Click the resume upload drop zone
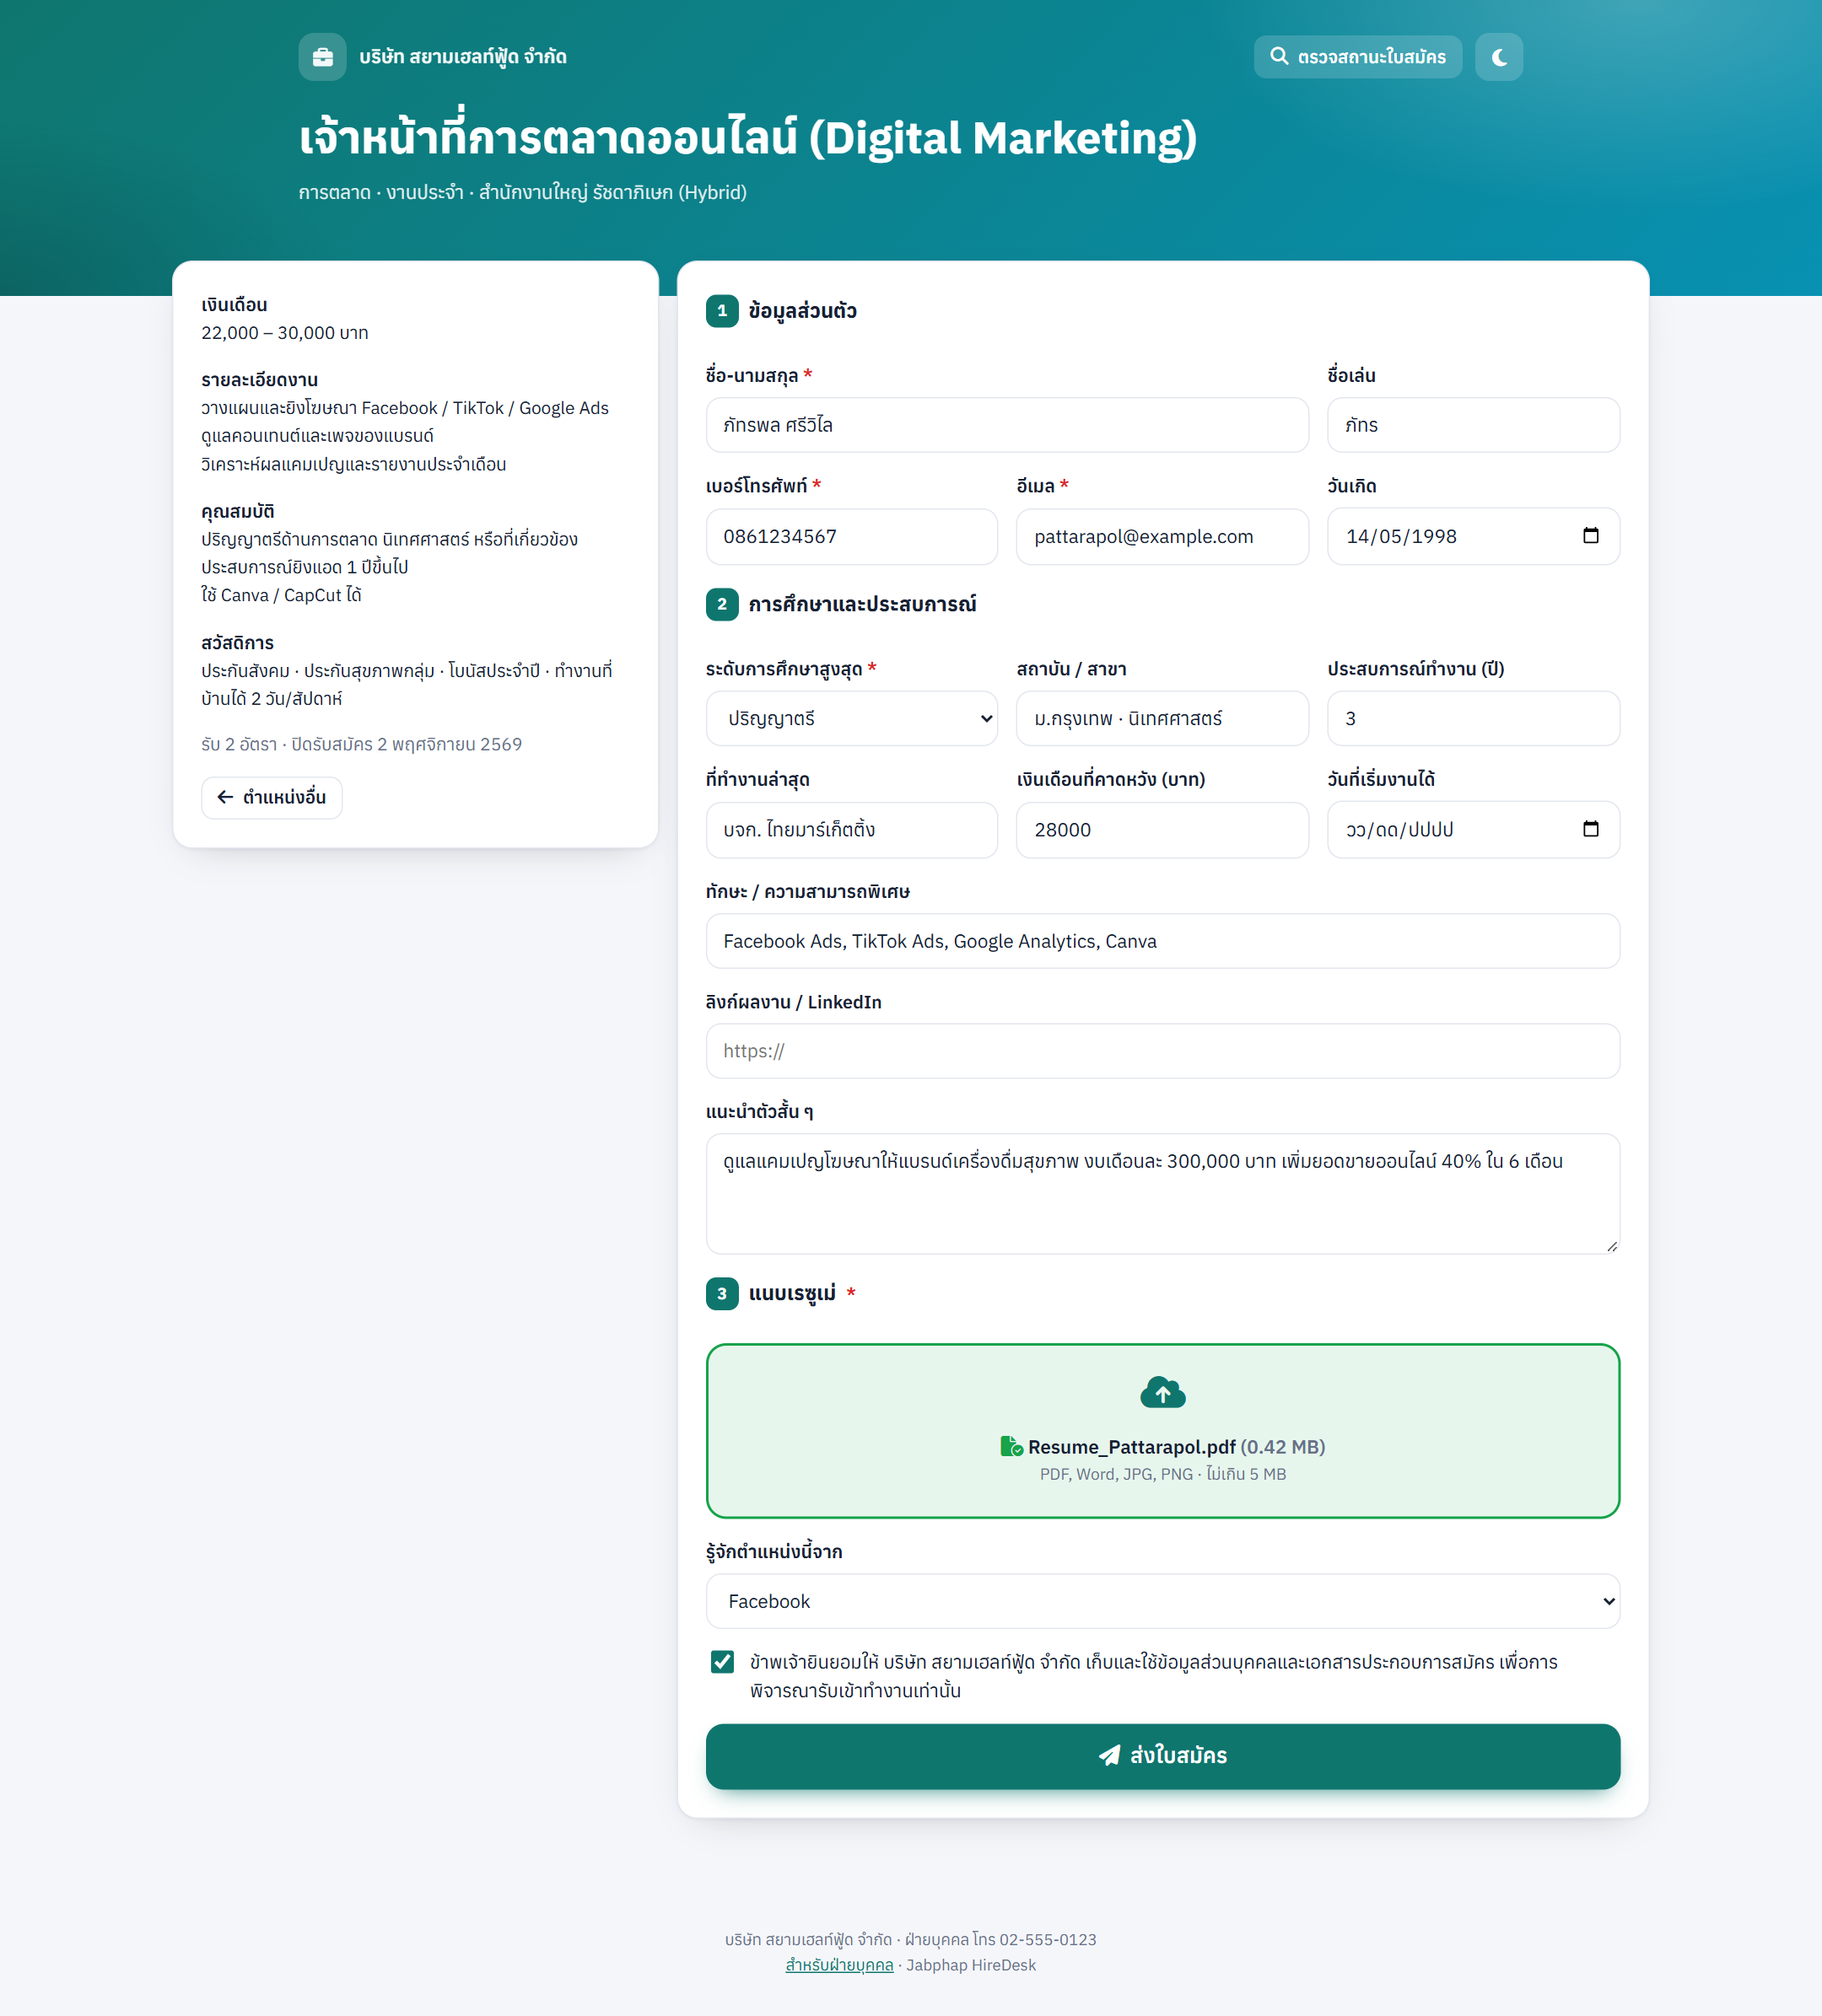 pyautogui.click(x=1162, y=1431)
